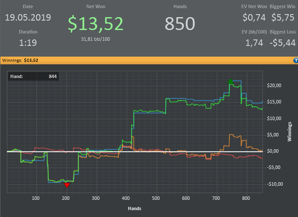Click the $5,00 y-axis label
Screen dimensions: 298x217
[x=273, y=135]
